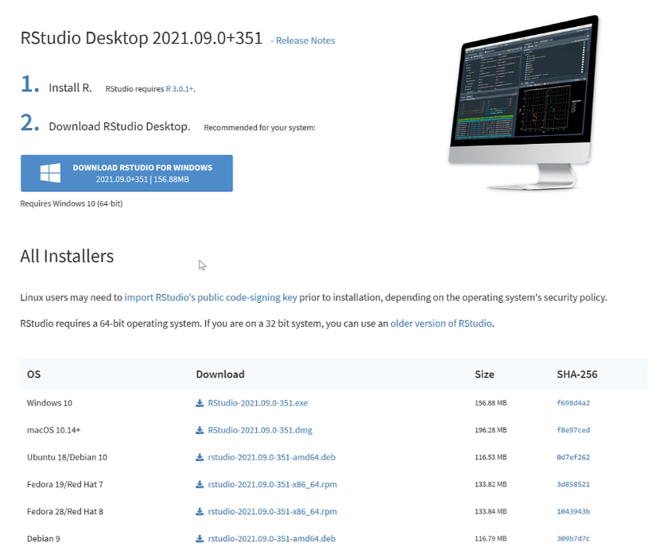Click the Download column header
Image resolution: width=656 pixels, height=554 pixels.
pos(220,374)
